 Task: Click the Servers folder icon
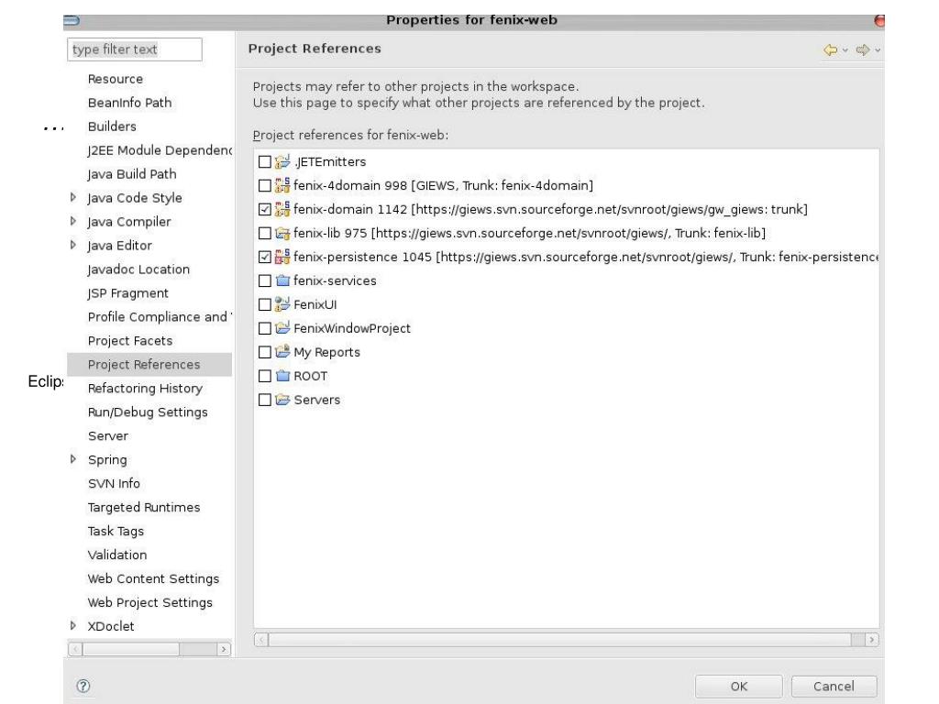click(x=282, y=400)
